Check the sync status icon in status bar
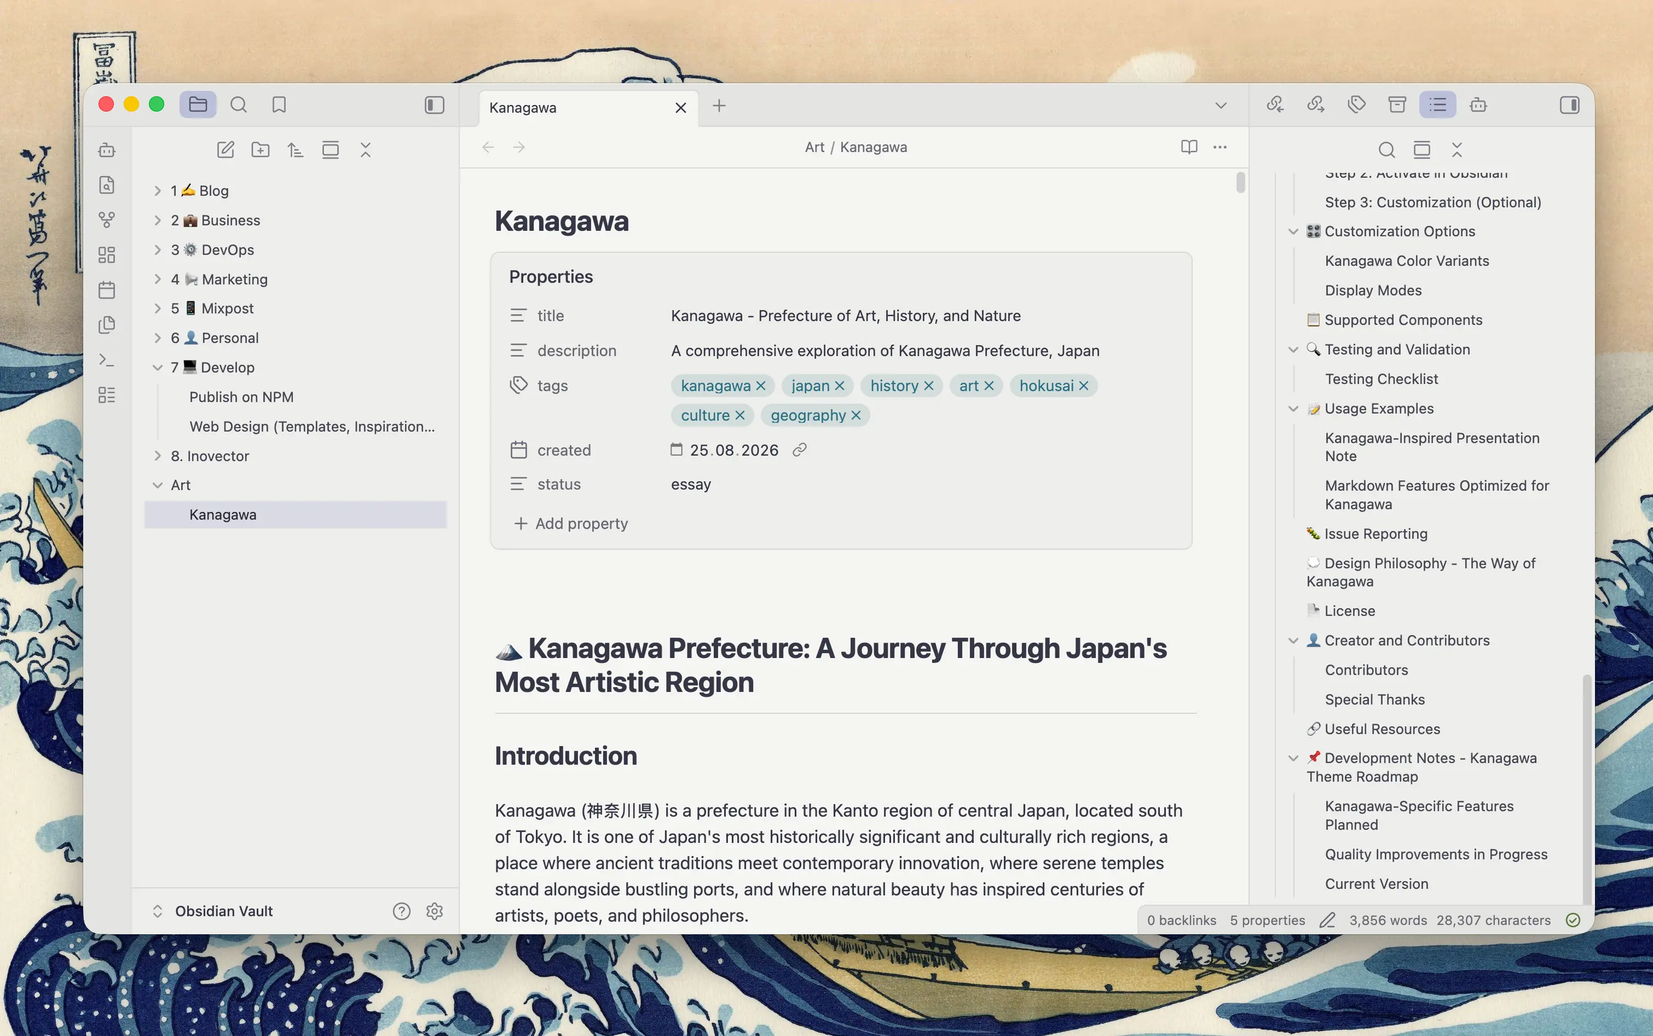Screen dimensions: 1653x1036 (1574, 920)
